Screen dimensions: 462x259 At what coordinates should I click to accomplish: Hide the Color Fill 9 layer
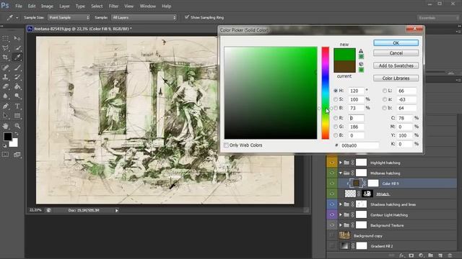(x=332, y=183)
